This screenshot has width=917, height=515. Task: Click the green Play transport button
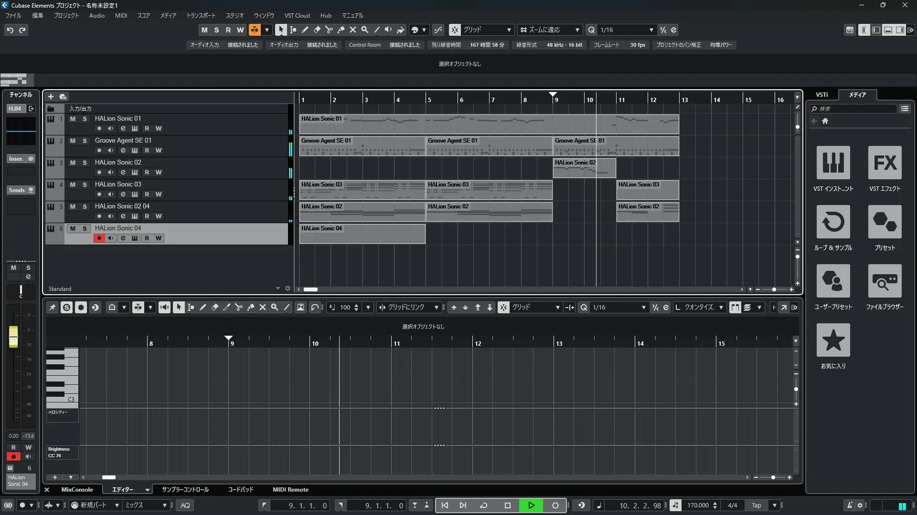pos(531,505)
